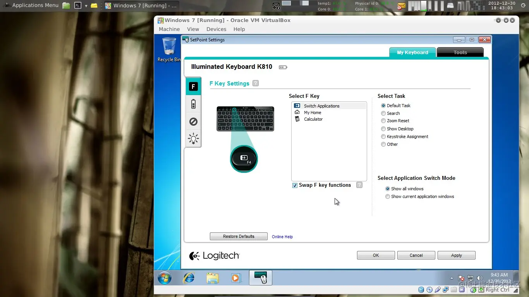Select Switch Applications in F Key list
Screen dimensions: 529x297
[329, 106]
